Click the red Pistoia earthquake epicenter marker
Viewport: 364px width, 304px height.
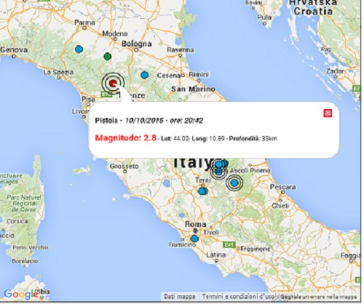pos(113,84)
